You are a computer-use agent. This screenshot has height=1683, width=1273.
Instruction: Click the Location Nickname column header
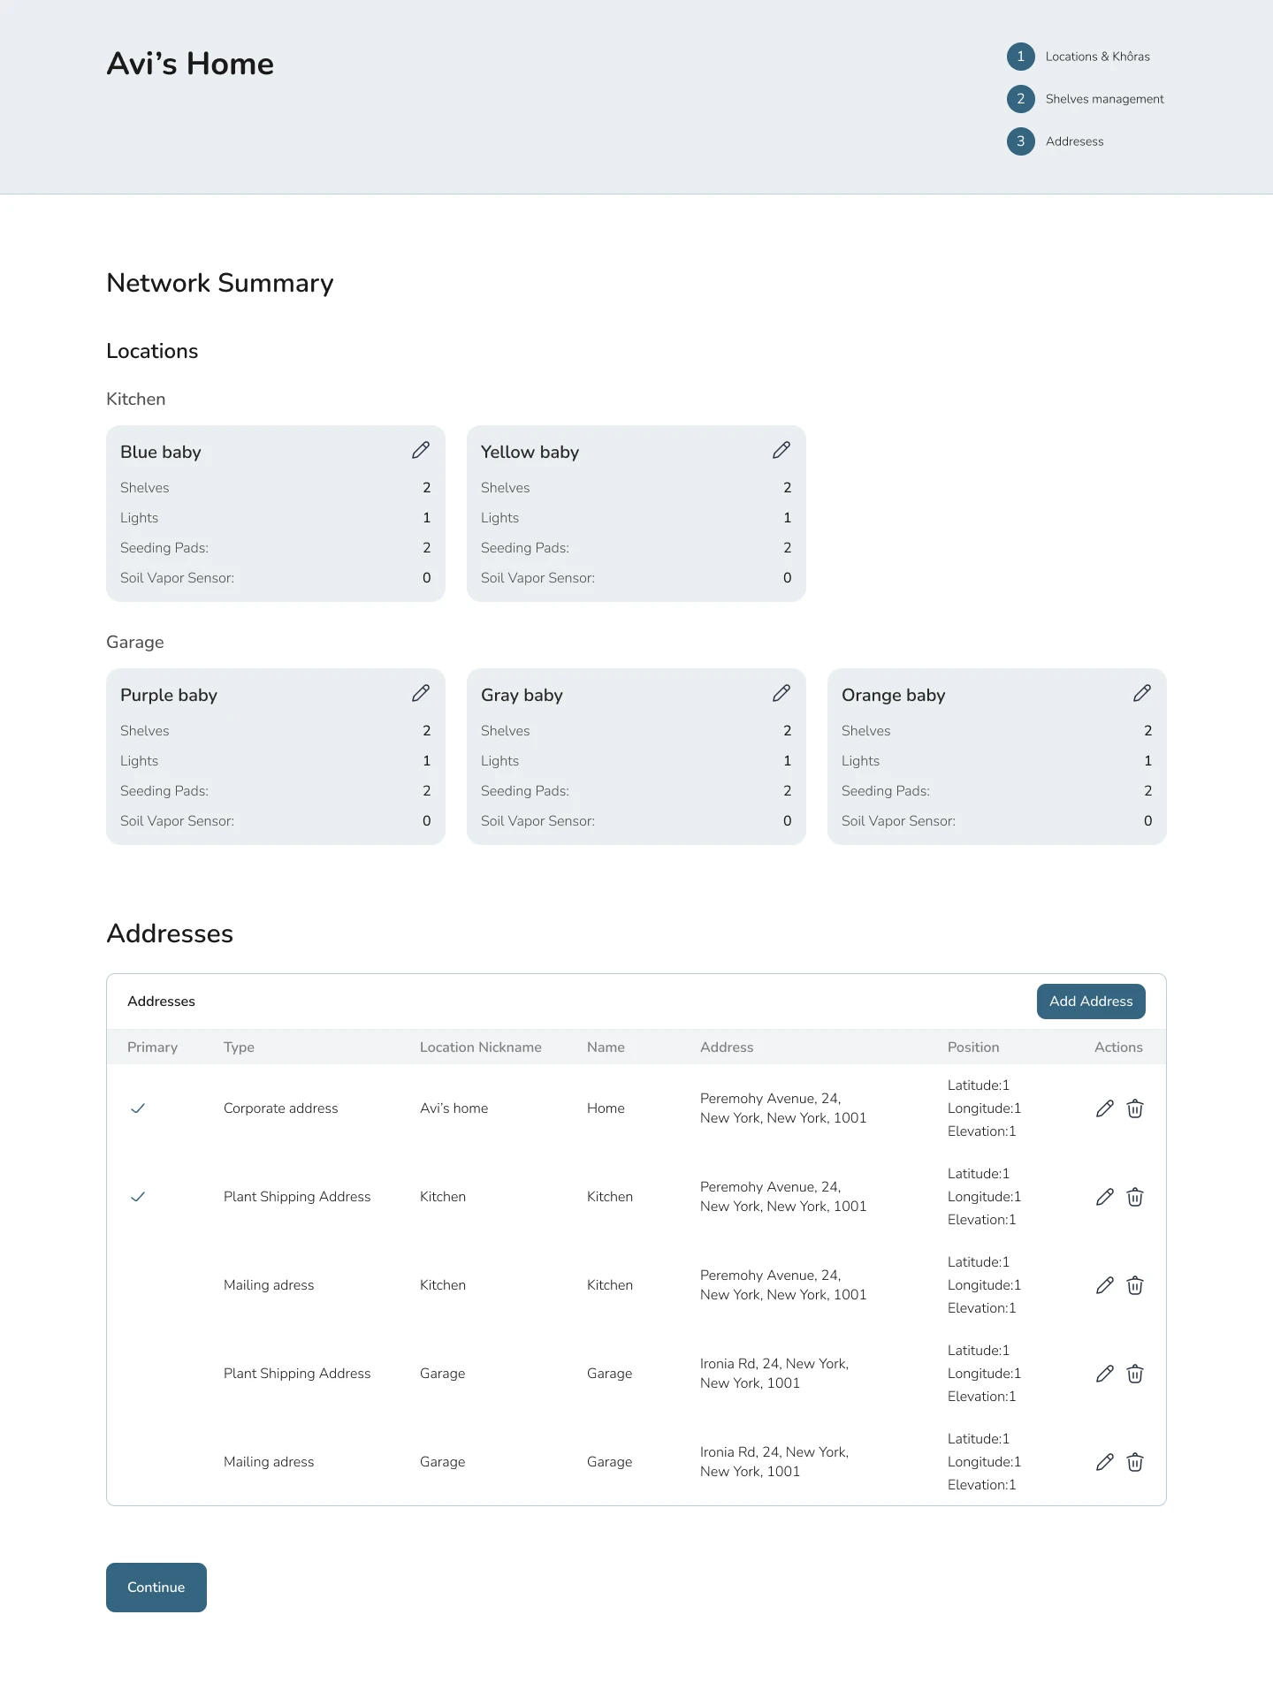[481, 1047]
